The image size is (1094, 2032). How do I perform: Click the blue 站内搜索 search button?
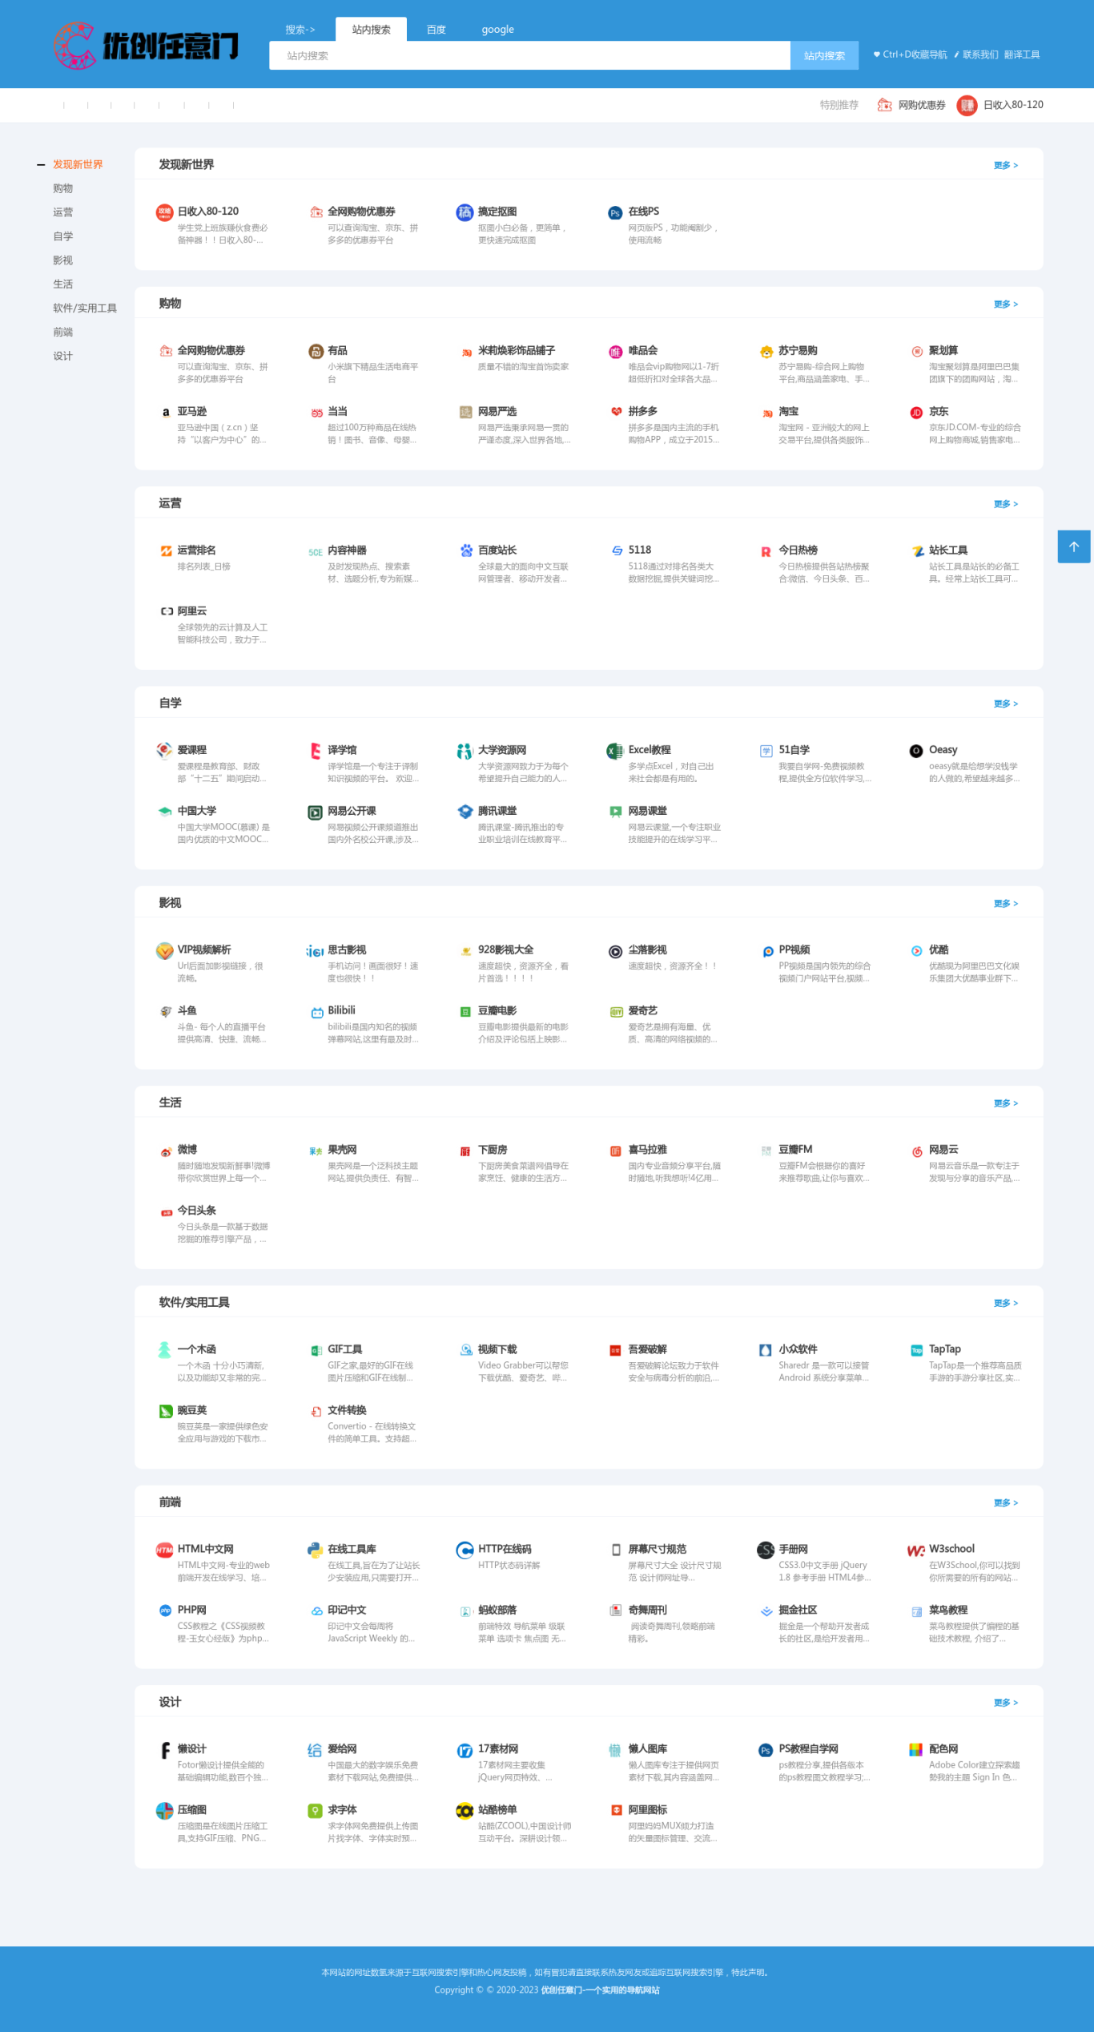[x=824, y=55]
